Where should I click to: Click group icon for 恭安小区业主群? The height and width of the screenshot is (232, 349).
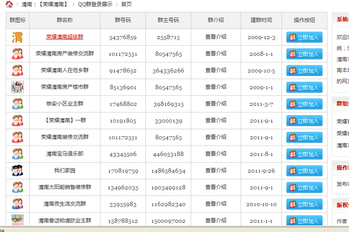17,104
